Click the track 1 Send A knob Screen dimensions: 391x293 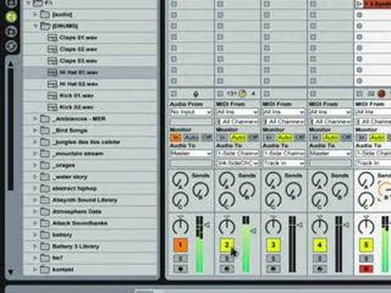click(x=180, y=180)
